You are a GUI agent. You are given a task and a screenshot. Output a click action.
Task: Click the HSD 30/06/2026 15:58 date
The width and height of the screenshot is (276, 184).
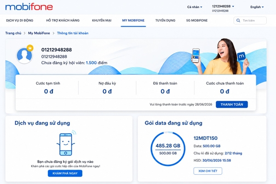217,161
